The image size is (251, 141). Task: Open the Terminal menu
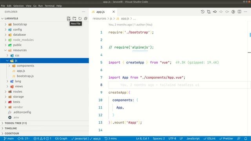pos(50,6)
